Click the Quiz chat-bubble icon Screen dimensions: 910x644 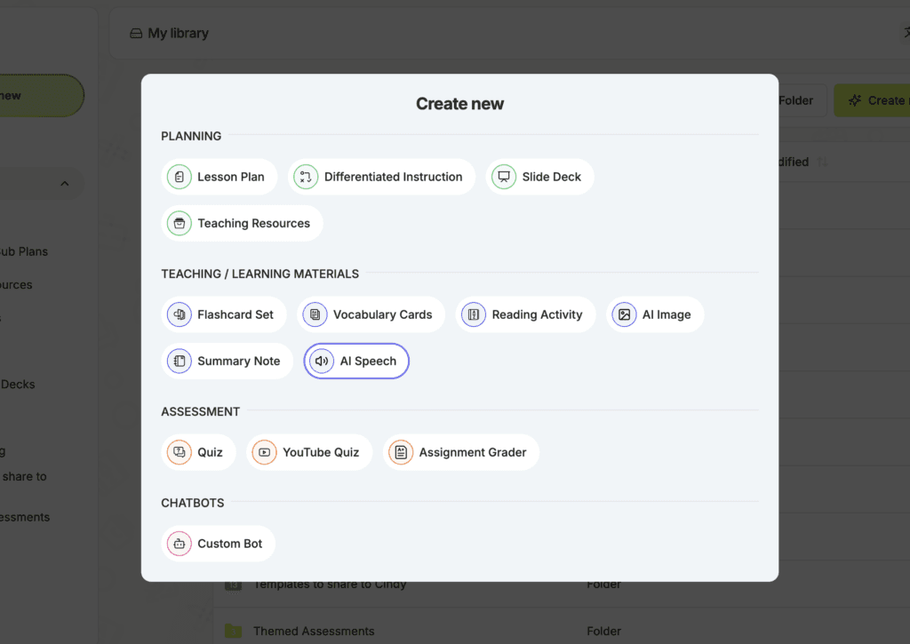pos(180,452)
